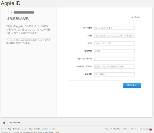Select the date of birth field
154x133 pixels.
pyautogui.click(x=114, y=74)
